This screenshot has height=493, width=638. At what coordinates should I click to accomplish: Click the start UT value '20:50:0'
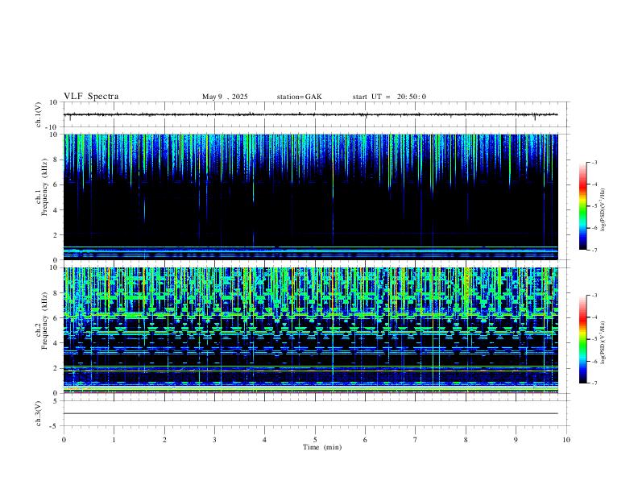point(412,97)
